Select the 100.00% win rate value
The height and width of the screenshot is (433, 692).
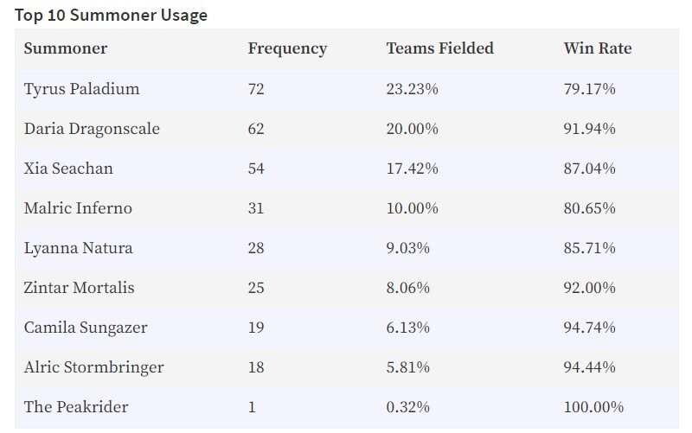[x=593, y=406]
